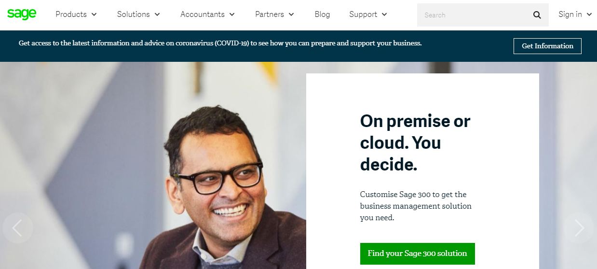The height and width of the screenshot is (269, 597).
Task: Open the Sign in dropdown
Action: 575,14
